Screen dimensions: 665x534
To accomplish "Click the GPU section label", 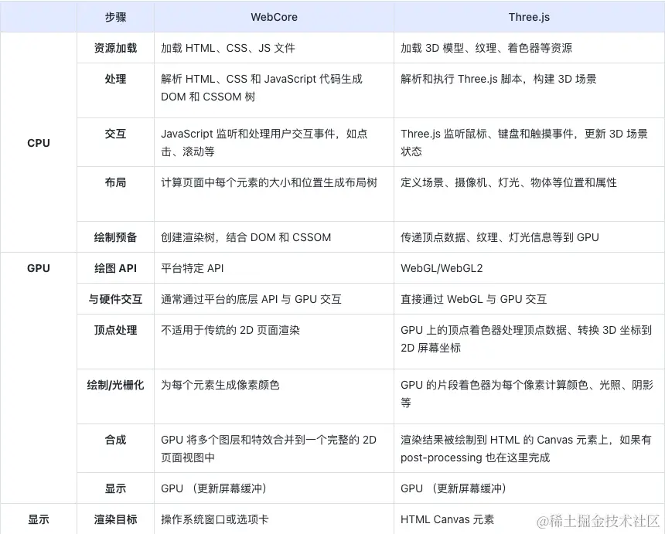I will 39,268.
